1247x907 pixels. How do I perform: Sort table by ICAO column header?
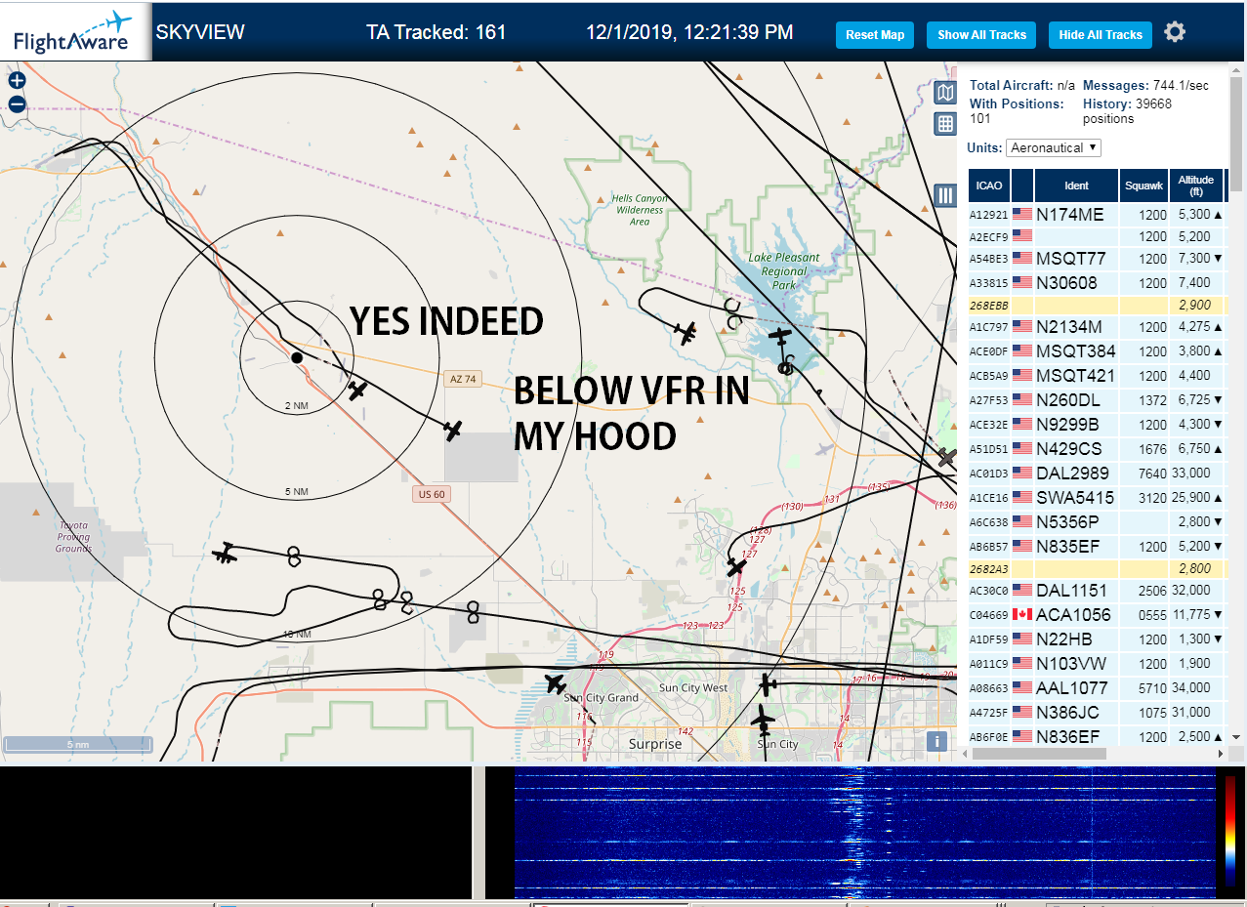coord(989,186)
